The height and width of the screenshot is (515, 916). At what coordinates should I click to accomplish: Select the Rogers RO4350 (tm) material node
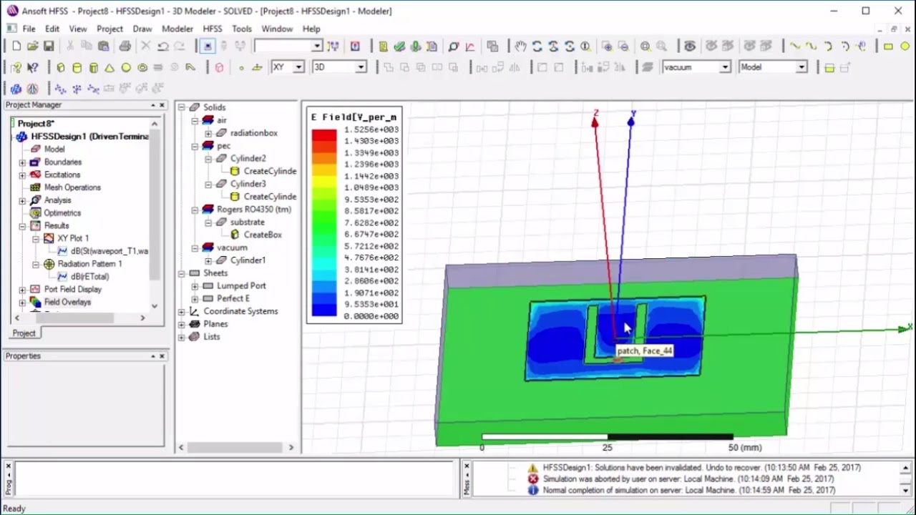pyautogui.click(x=254, y=210)
